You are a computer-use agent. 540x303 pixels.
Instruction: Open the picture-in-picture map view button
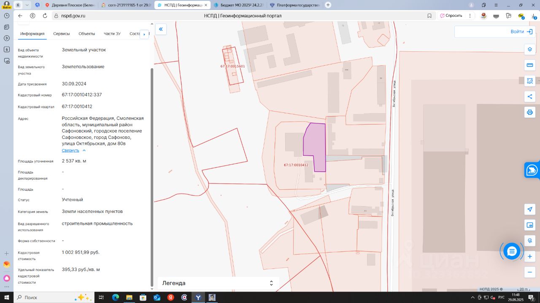click(x=530, y=225)
